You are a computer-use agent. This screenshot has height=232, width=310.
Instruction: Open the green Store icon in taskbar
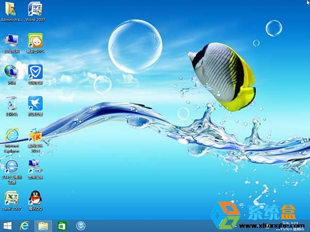pos(62,226)
